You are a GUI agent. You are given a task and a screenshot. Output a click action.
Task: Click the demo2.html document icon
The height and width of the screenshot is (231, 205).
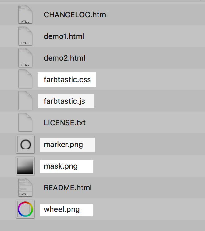point(25,58)
